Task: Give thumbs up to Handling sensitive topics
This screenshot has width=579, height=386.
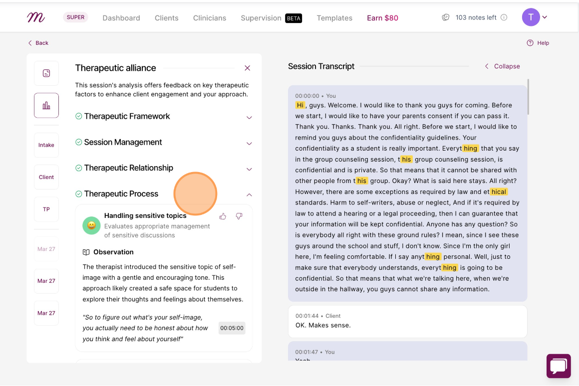Action: (223, 216)
